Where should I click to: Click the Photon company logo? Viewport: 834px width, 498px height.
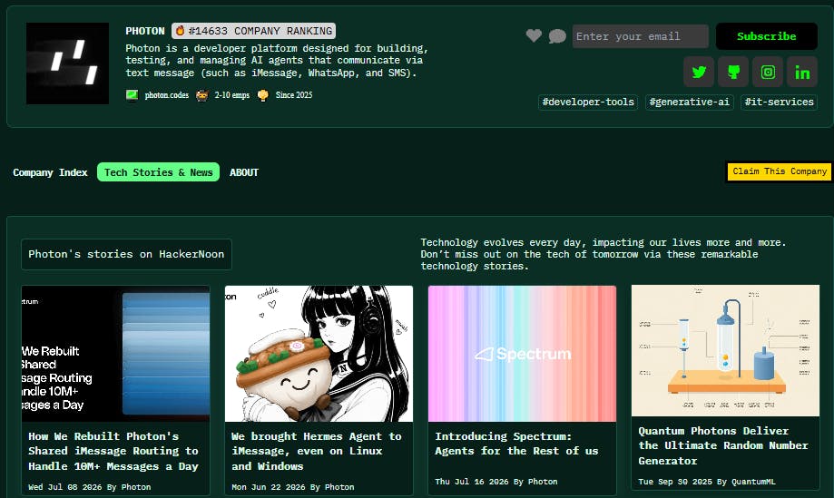point(67,63)
